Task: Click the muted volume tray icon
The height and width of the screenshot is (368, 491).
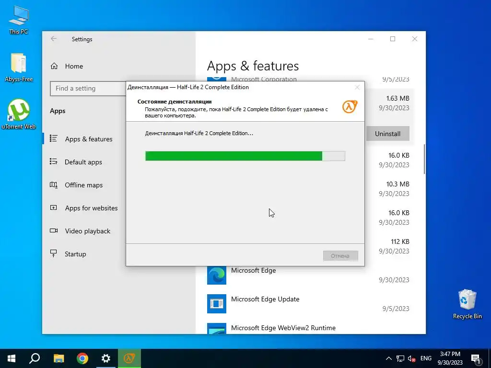Action: 411,358
